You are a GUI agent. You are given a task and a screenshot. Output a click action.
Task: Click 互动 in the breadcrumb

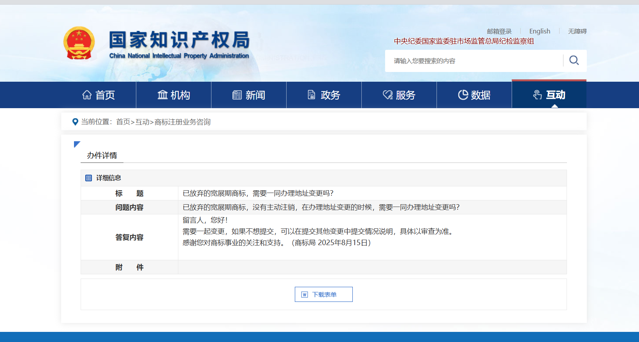(x=142, y=122)
